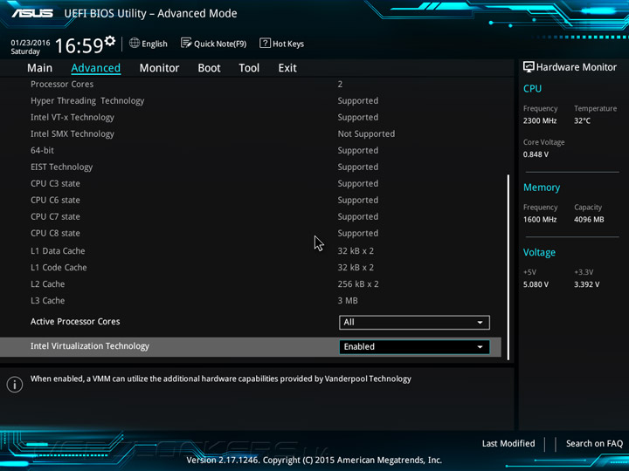Click the Memory heading

click(x=542, y=188)
